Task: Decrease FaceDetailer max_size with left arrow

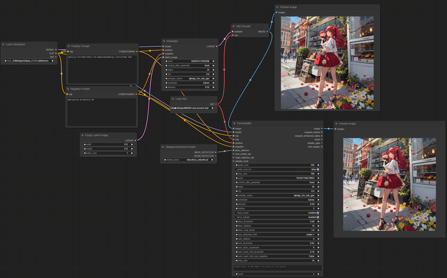Action: 236,174
